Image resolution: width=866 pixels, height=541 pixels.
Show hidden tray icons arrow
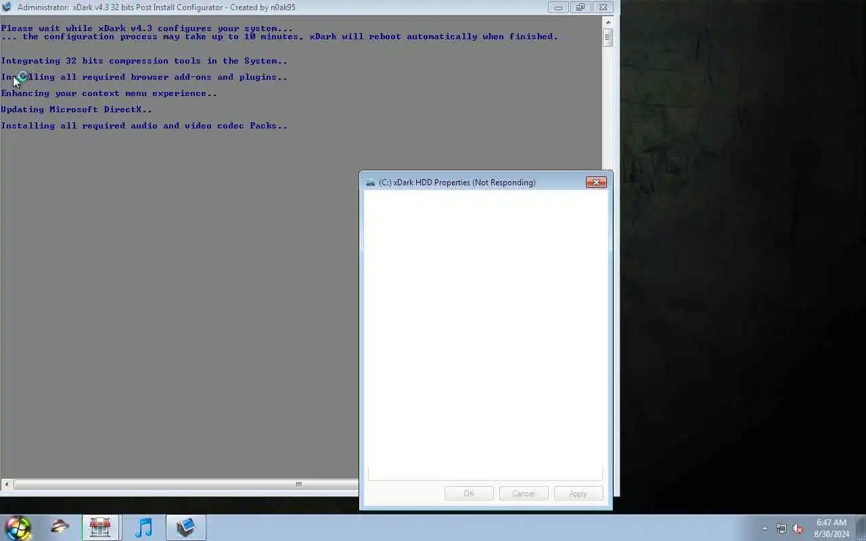pyautogui.click(x=765, y=529)
